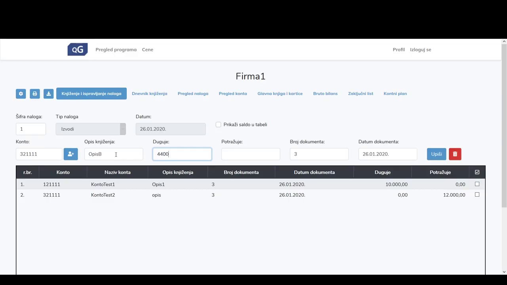Click the add konto user-plus icon
The image size is (507, 285).
click(71, 154)
